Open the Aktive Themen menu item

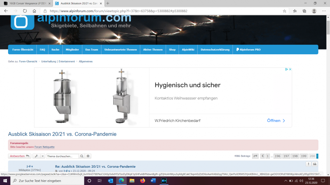click(153, 50)
